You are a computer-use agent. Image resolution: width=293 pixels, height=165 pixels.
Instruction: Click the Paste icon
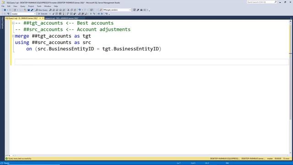click(75, 10)
